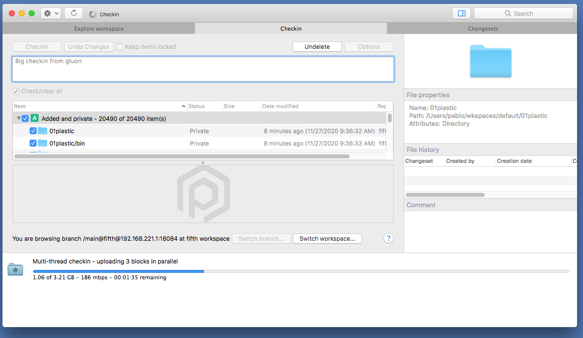Click Switch workspace button

tap(328, 238)
